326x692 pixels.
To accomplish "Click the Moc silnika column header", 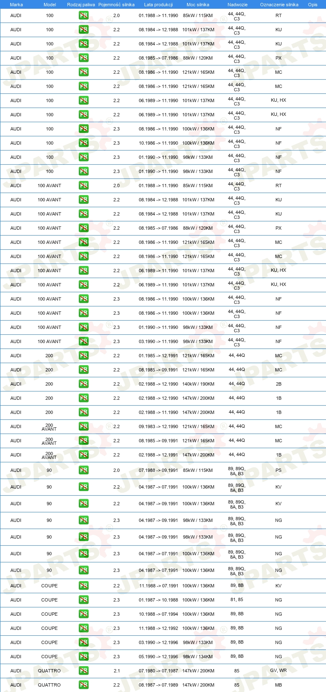I will click(198, 5).
